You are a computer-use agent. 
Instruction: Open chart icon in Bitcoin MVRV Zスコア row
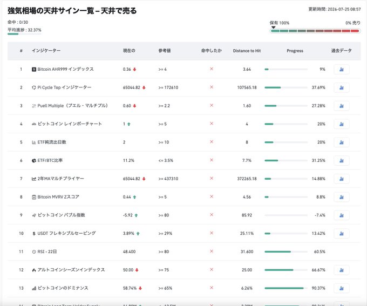pos(342,197)
